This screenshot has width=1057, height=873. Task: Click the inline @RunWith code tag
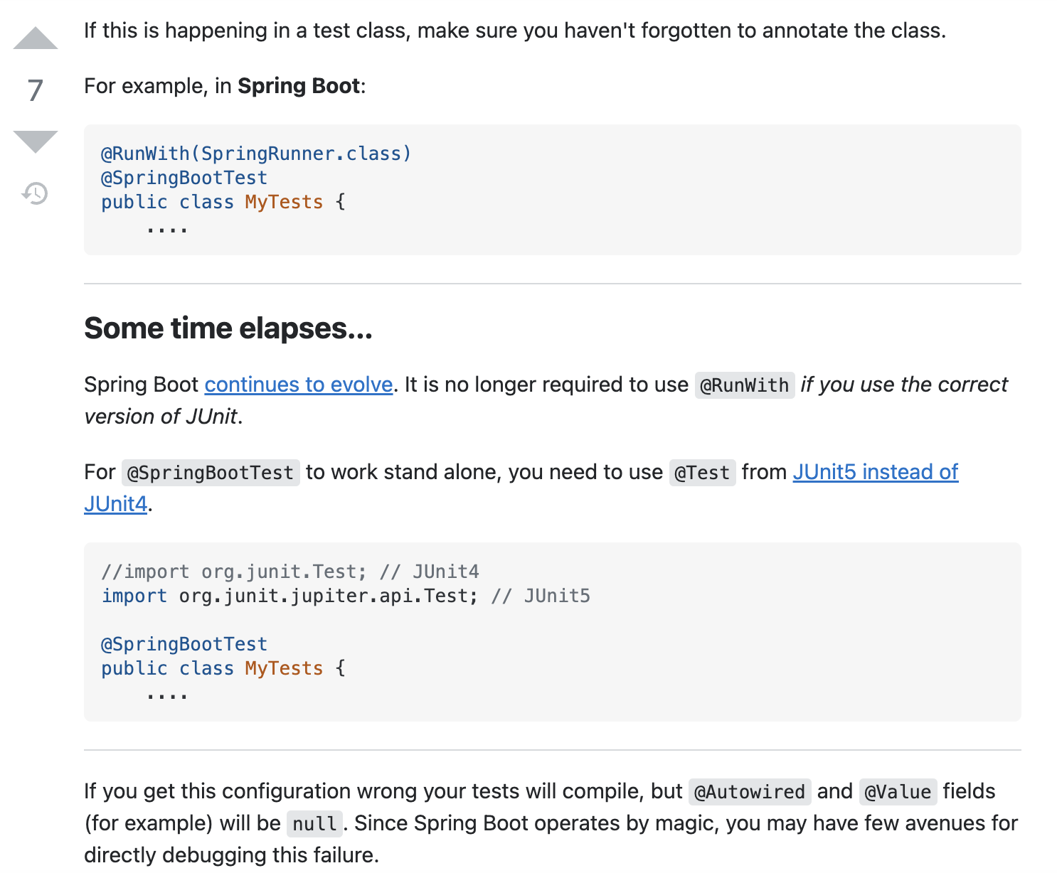(745, 385)
